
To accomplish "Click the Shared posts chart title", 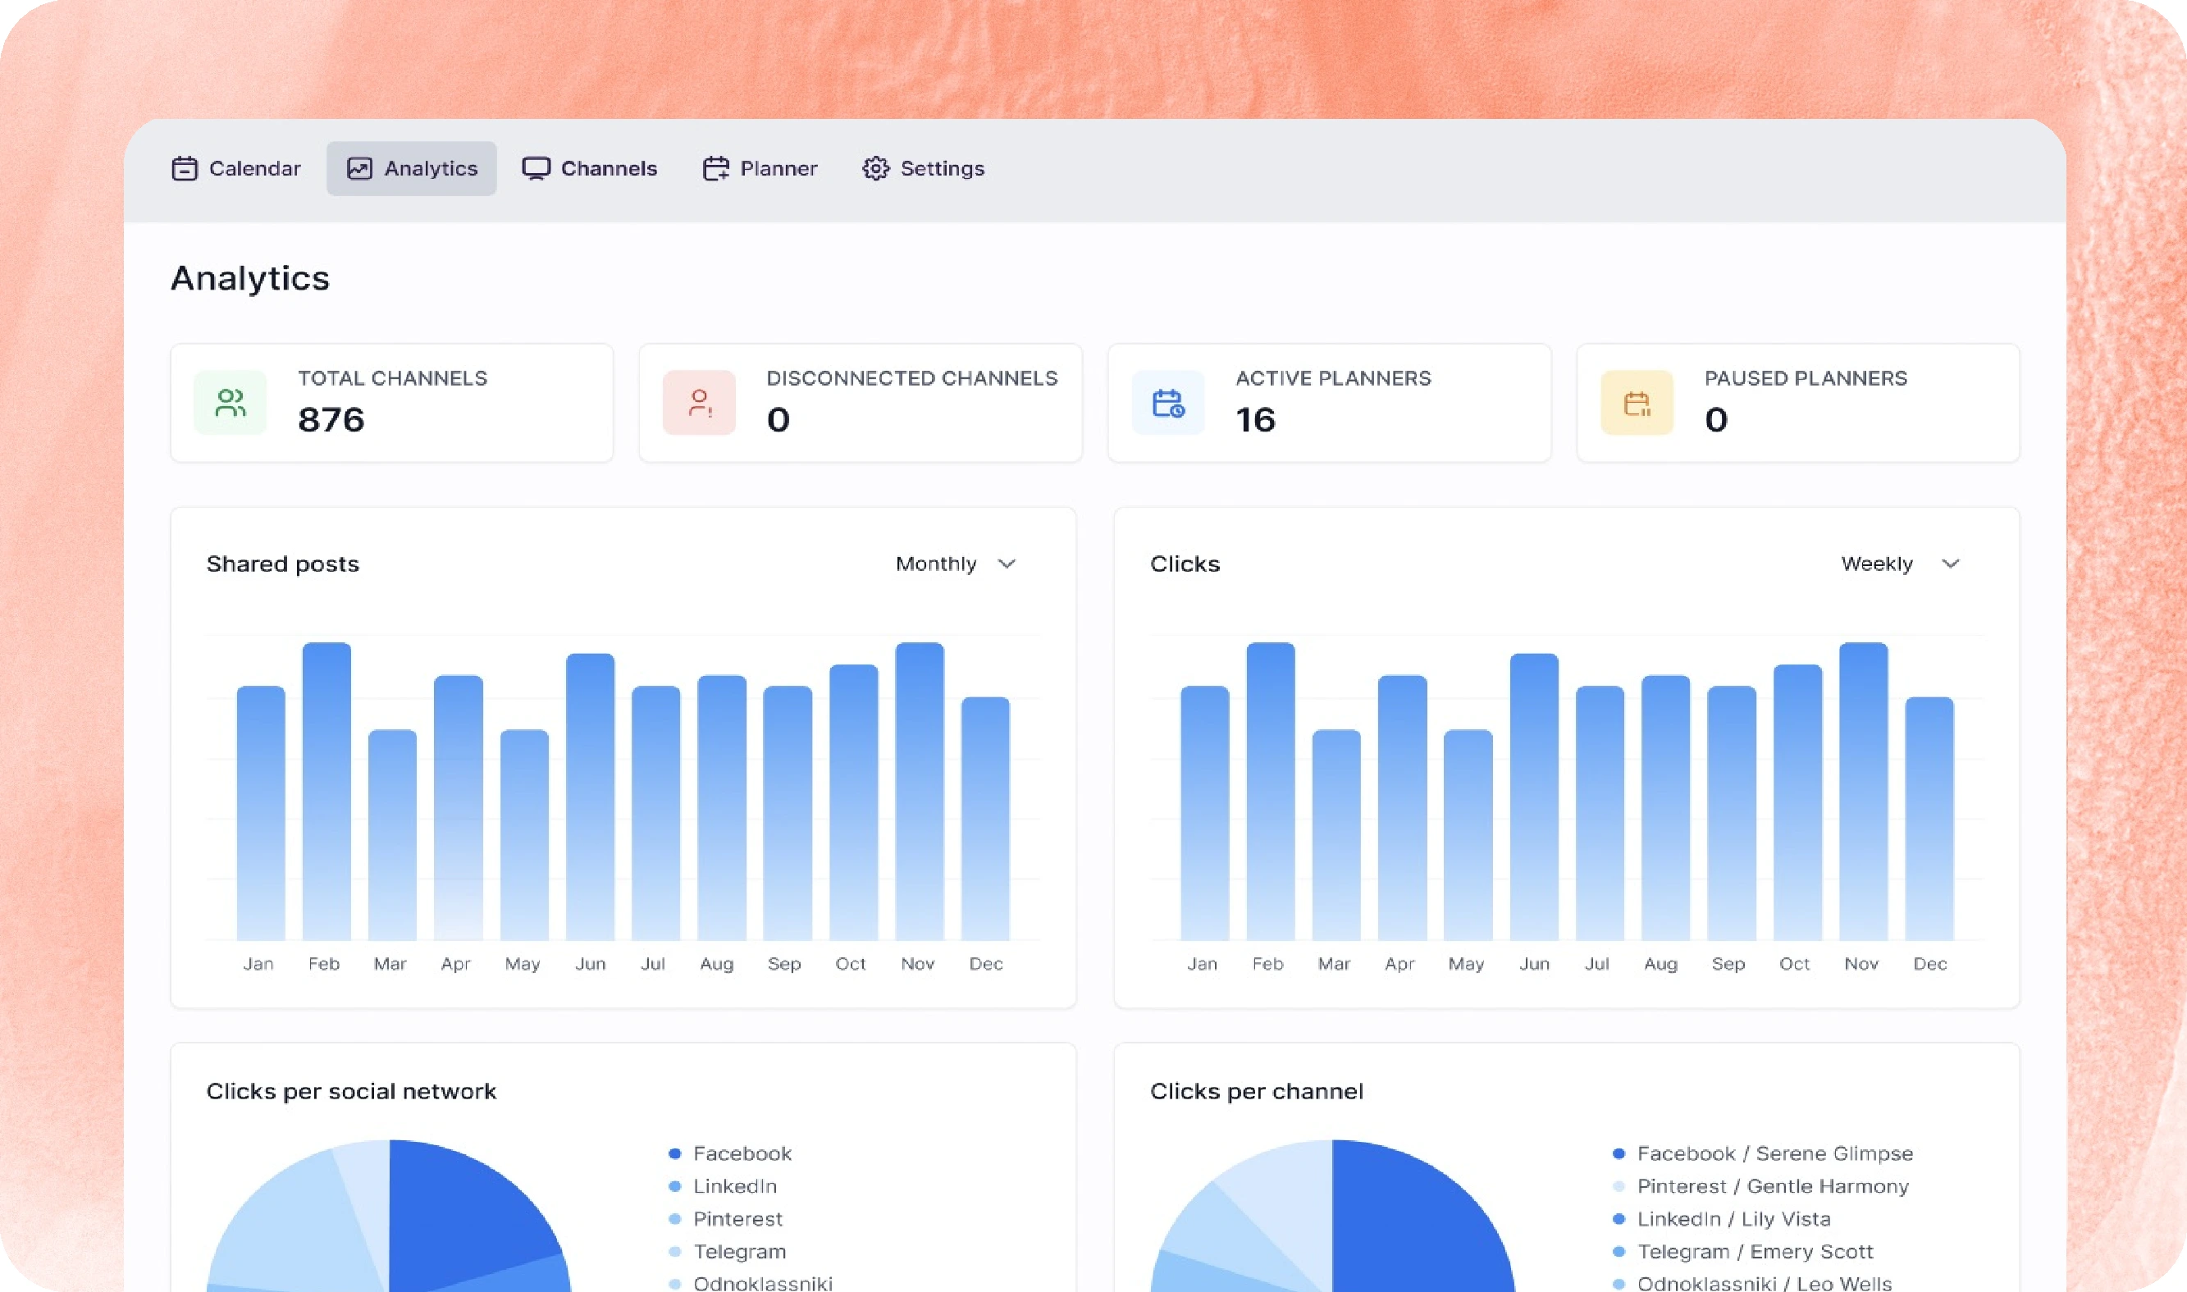I will tap(283, 564).
